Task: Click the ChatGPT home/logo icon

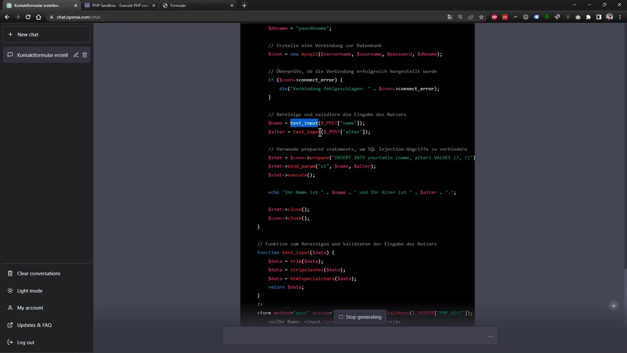Action: [7, 5]
